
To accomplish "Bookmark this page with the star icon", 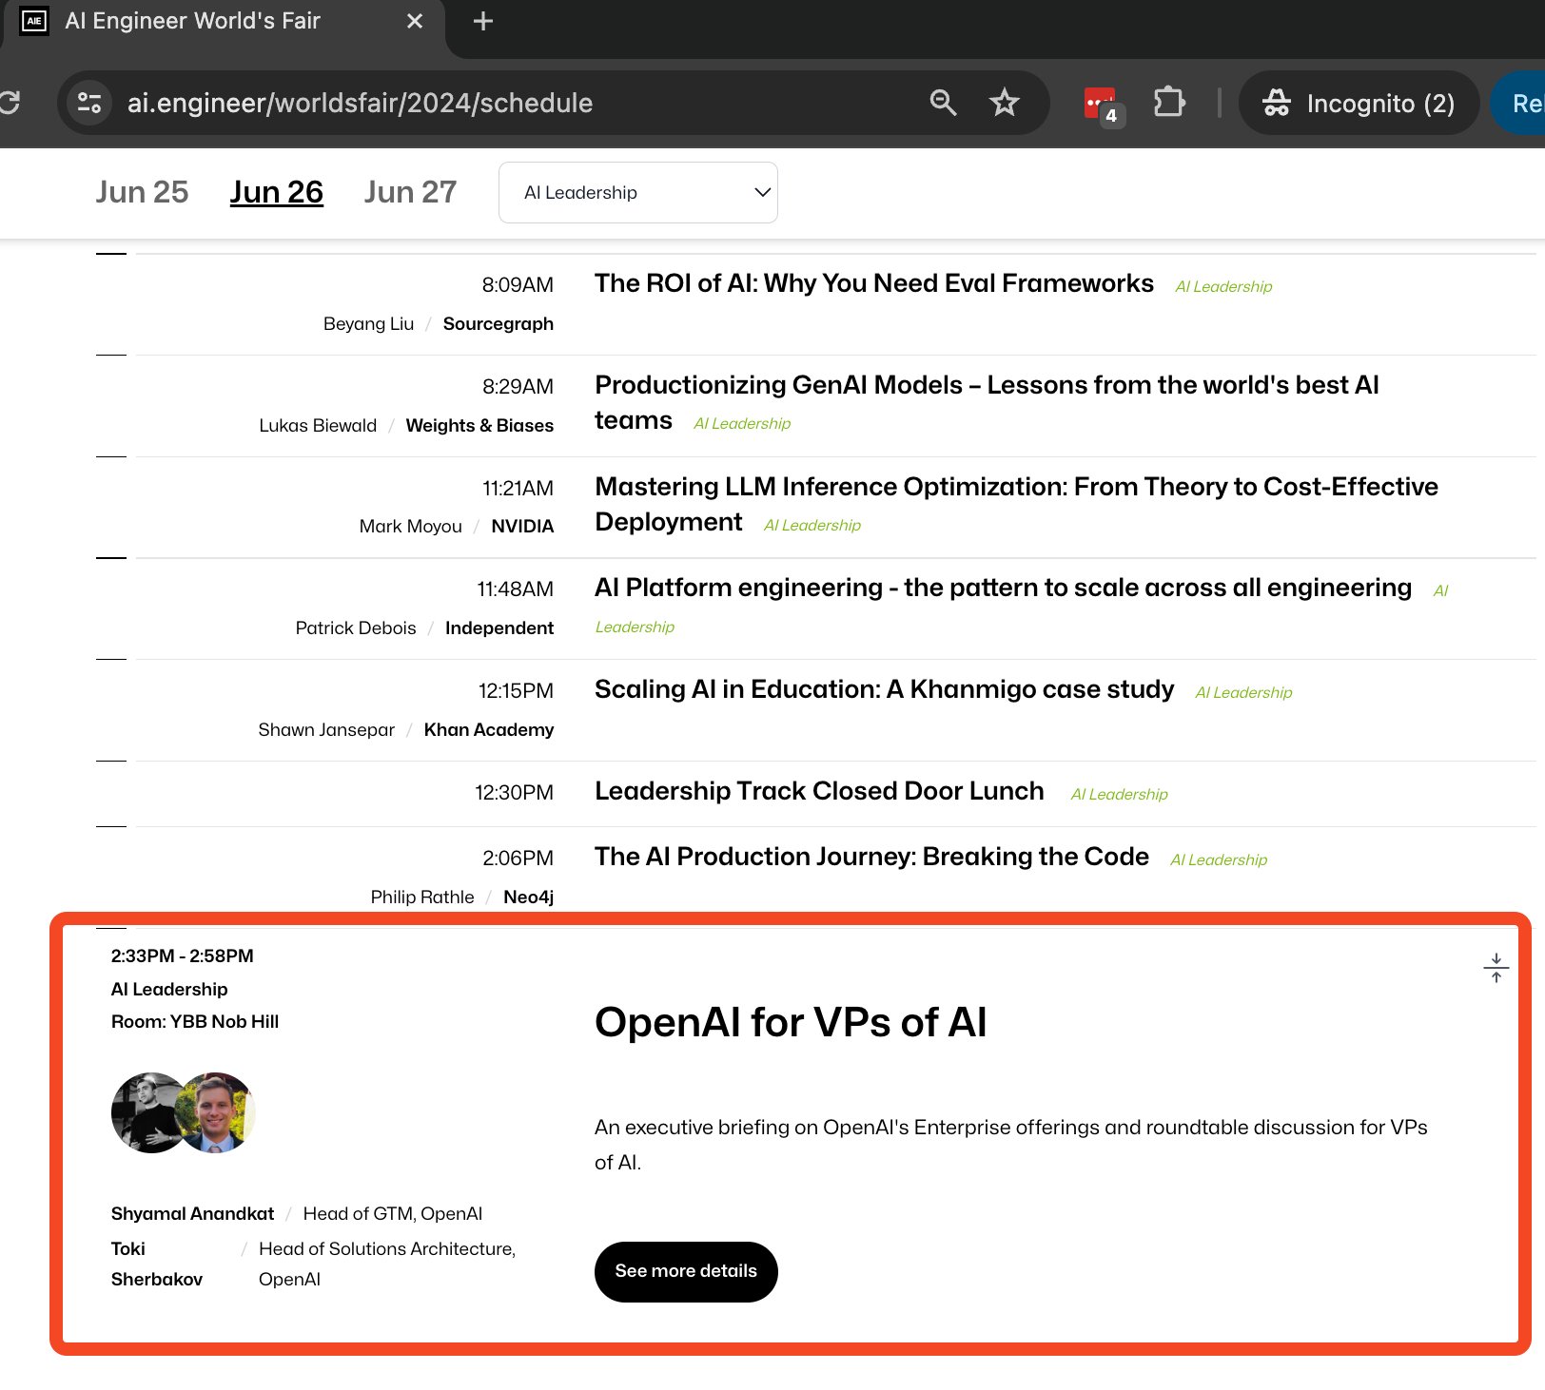I will click(1004, 103).
